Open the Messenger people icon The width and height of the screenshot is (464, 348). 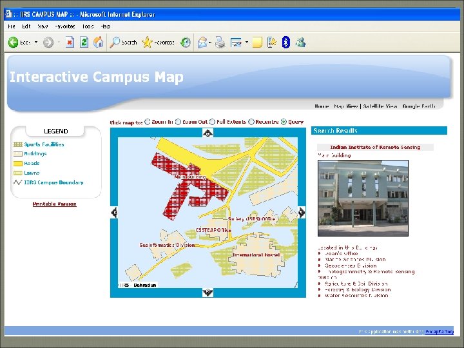(x=300, y=43)
